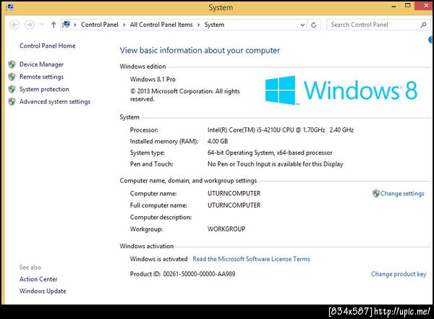434x319 pixels.
Task: Open Action Center under See also
Action: 38,279
